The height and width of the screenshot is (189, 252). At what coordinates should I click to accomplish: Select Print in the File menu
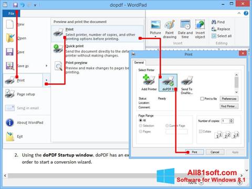[x=23, y=80]
